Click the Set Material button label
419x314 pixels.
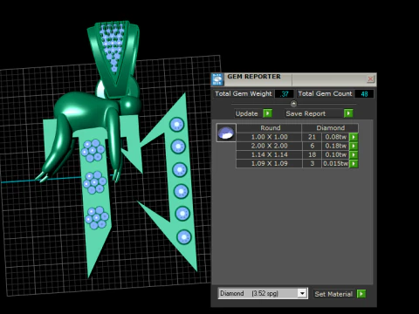(333, 294)
